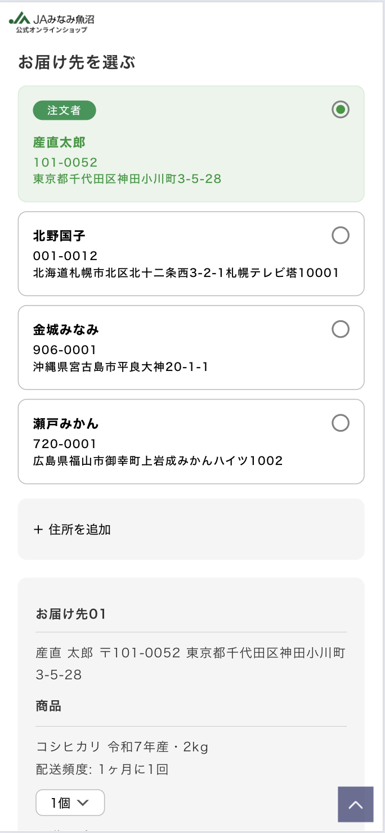Select the 金城みなみ radio button
The width and height of the screenshot is (385, 833).
pos(341,329)
